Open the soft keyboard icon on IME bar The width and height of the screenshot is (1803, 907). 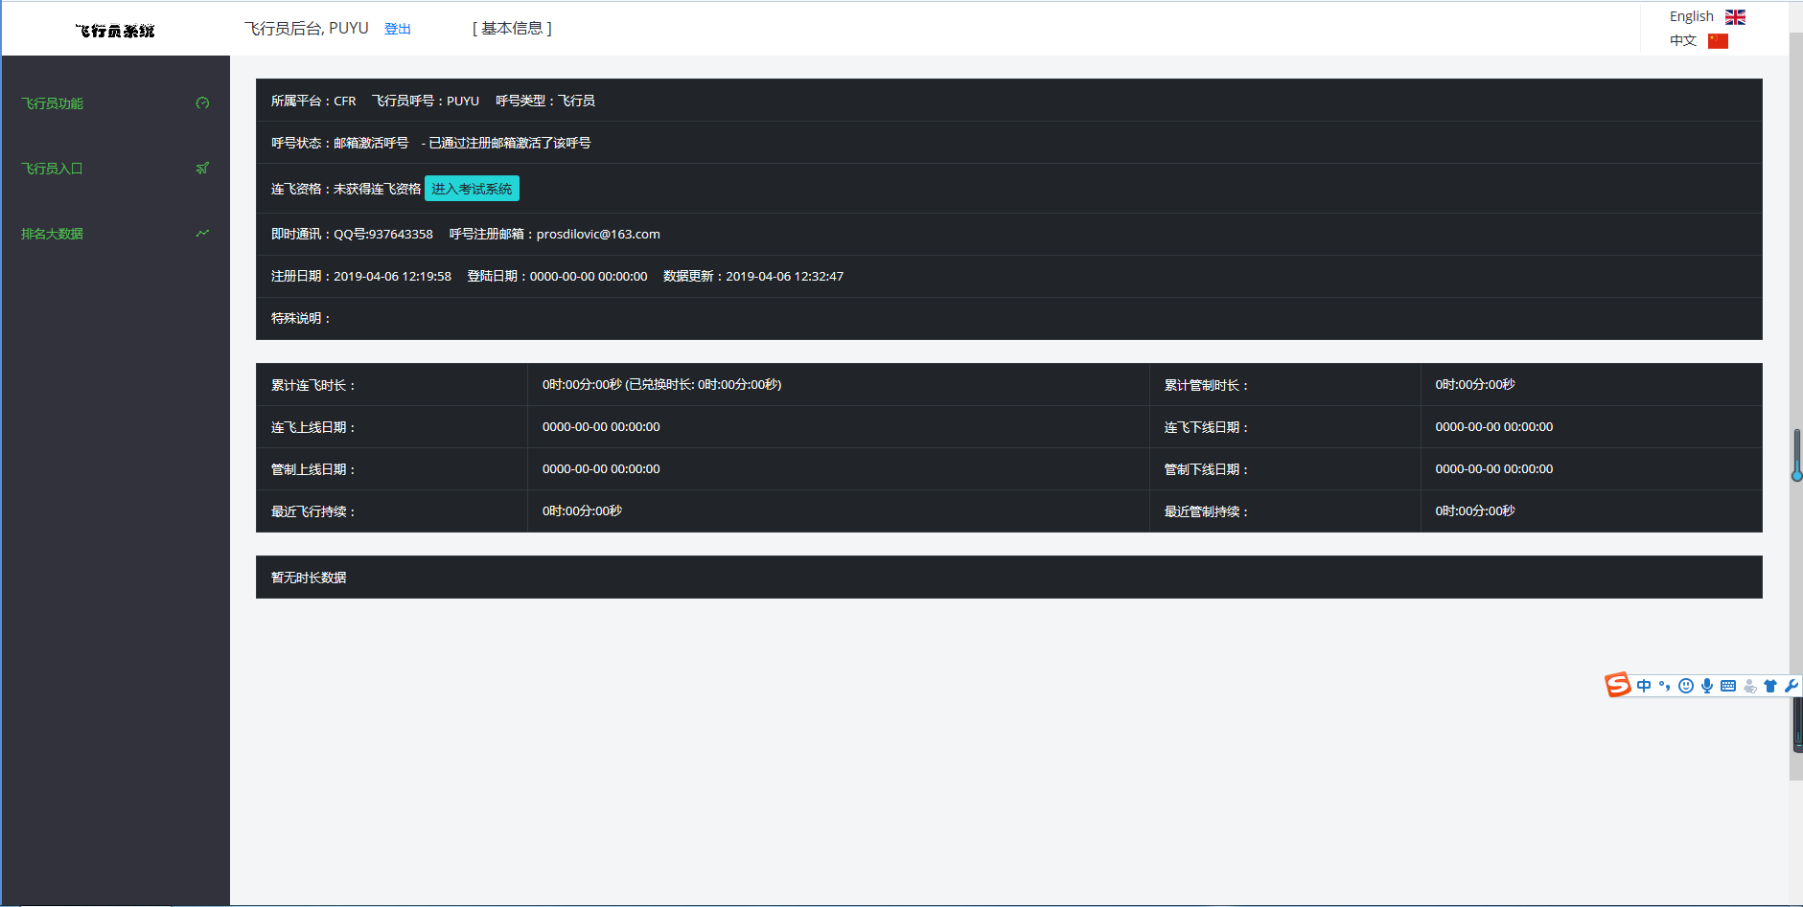click(x=1728, y=686)
